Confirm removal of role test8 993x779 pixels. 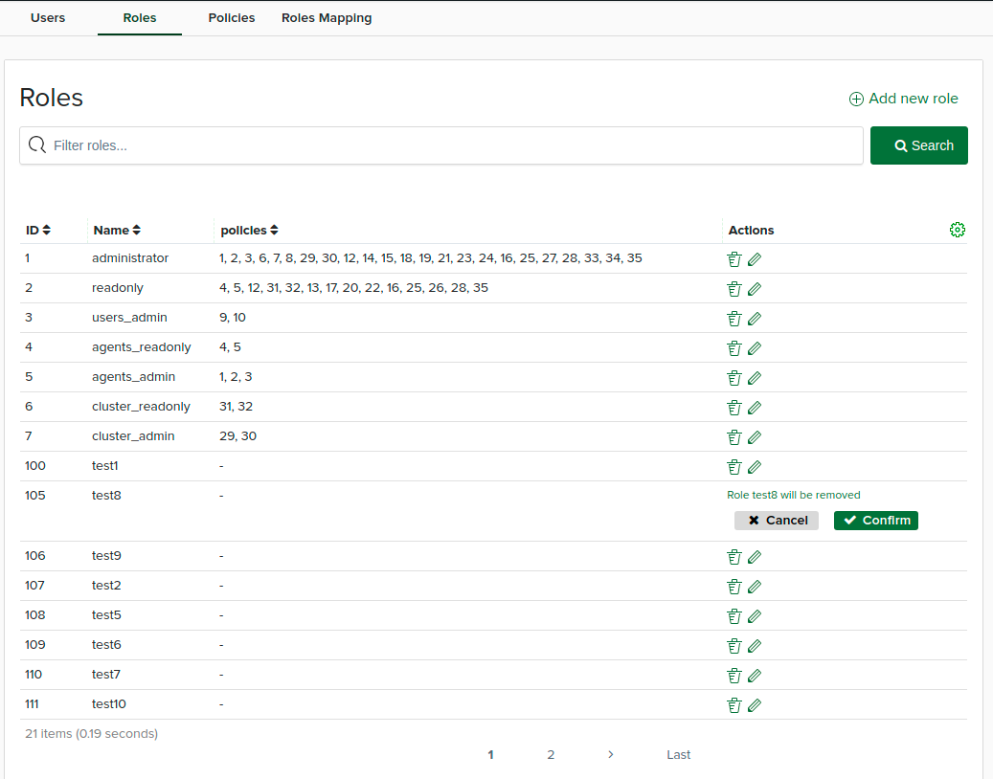point(875,520)
